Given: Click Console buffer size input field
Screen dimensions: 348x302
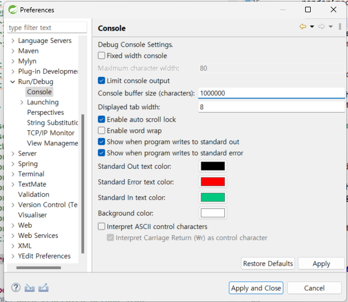Looking at the screenshot, I should coord(271,93).
